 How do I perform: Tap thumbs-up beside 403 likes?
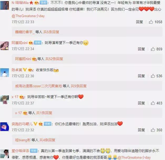153,103
